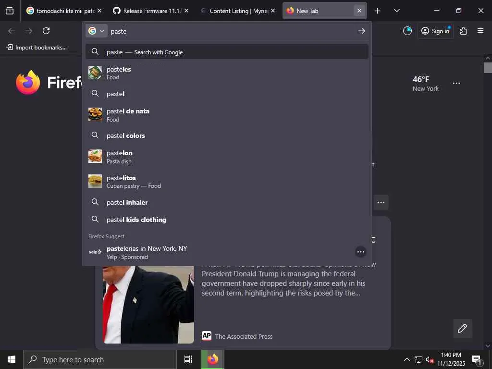Select the pasteles Food suggestion

click(227, 73)
